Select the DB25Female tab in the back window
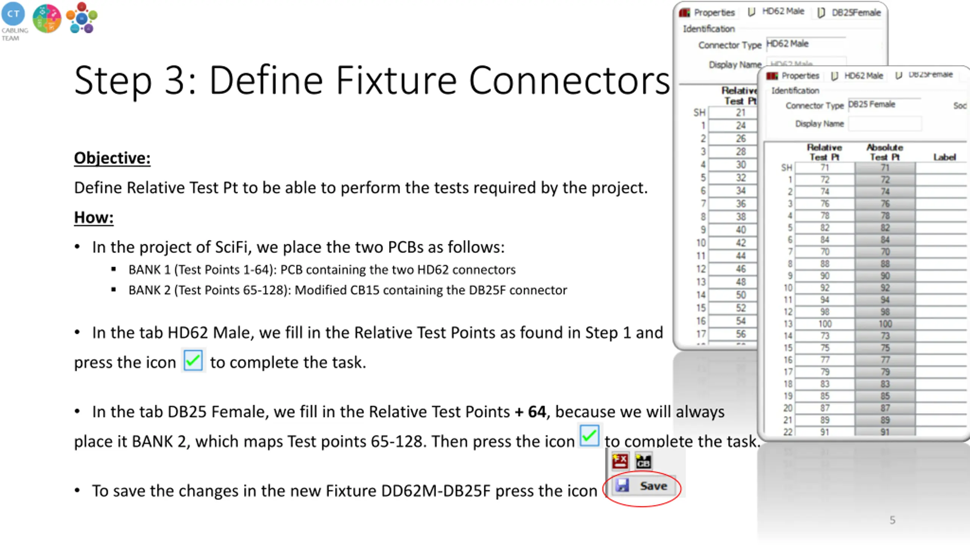This screenshot has width=970, height=545. coord(849,12)
